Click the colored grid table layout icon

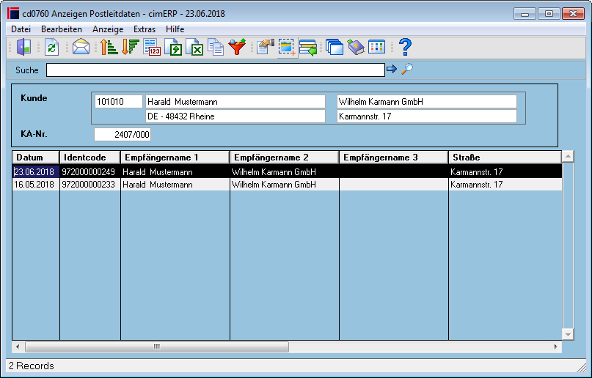click(376, 47)
